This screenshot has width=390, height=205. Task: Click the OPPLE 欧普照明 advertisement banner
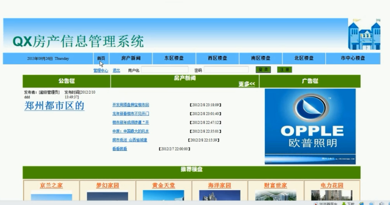pos(310,126)
